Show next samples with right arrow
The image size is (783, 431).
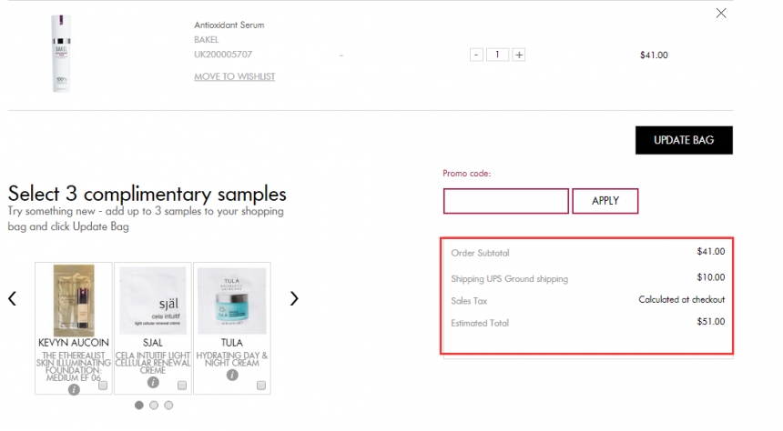click(294, 298)
